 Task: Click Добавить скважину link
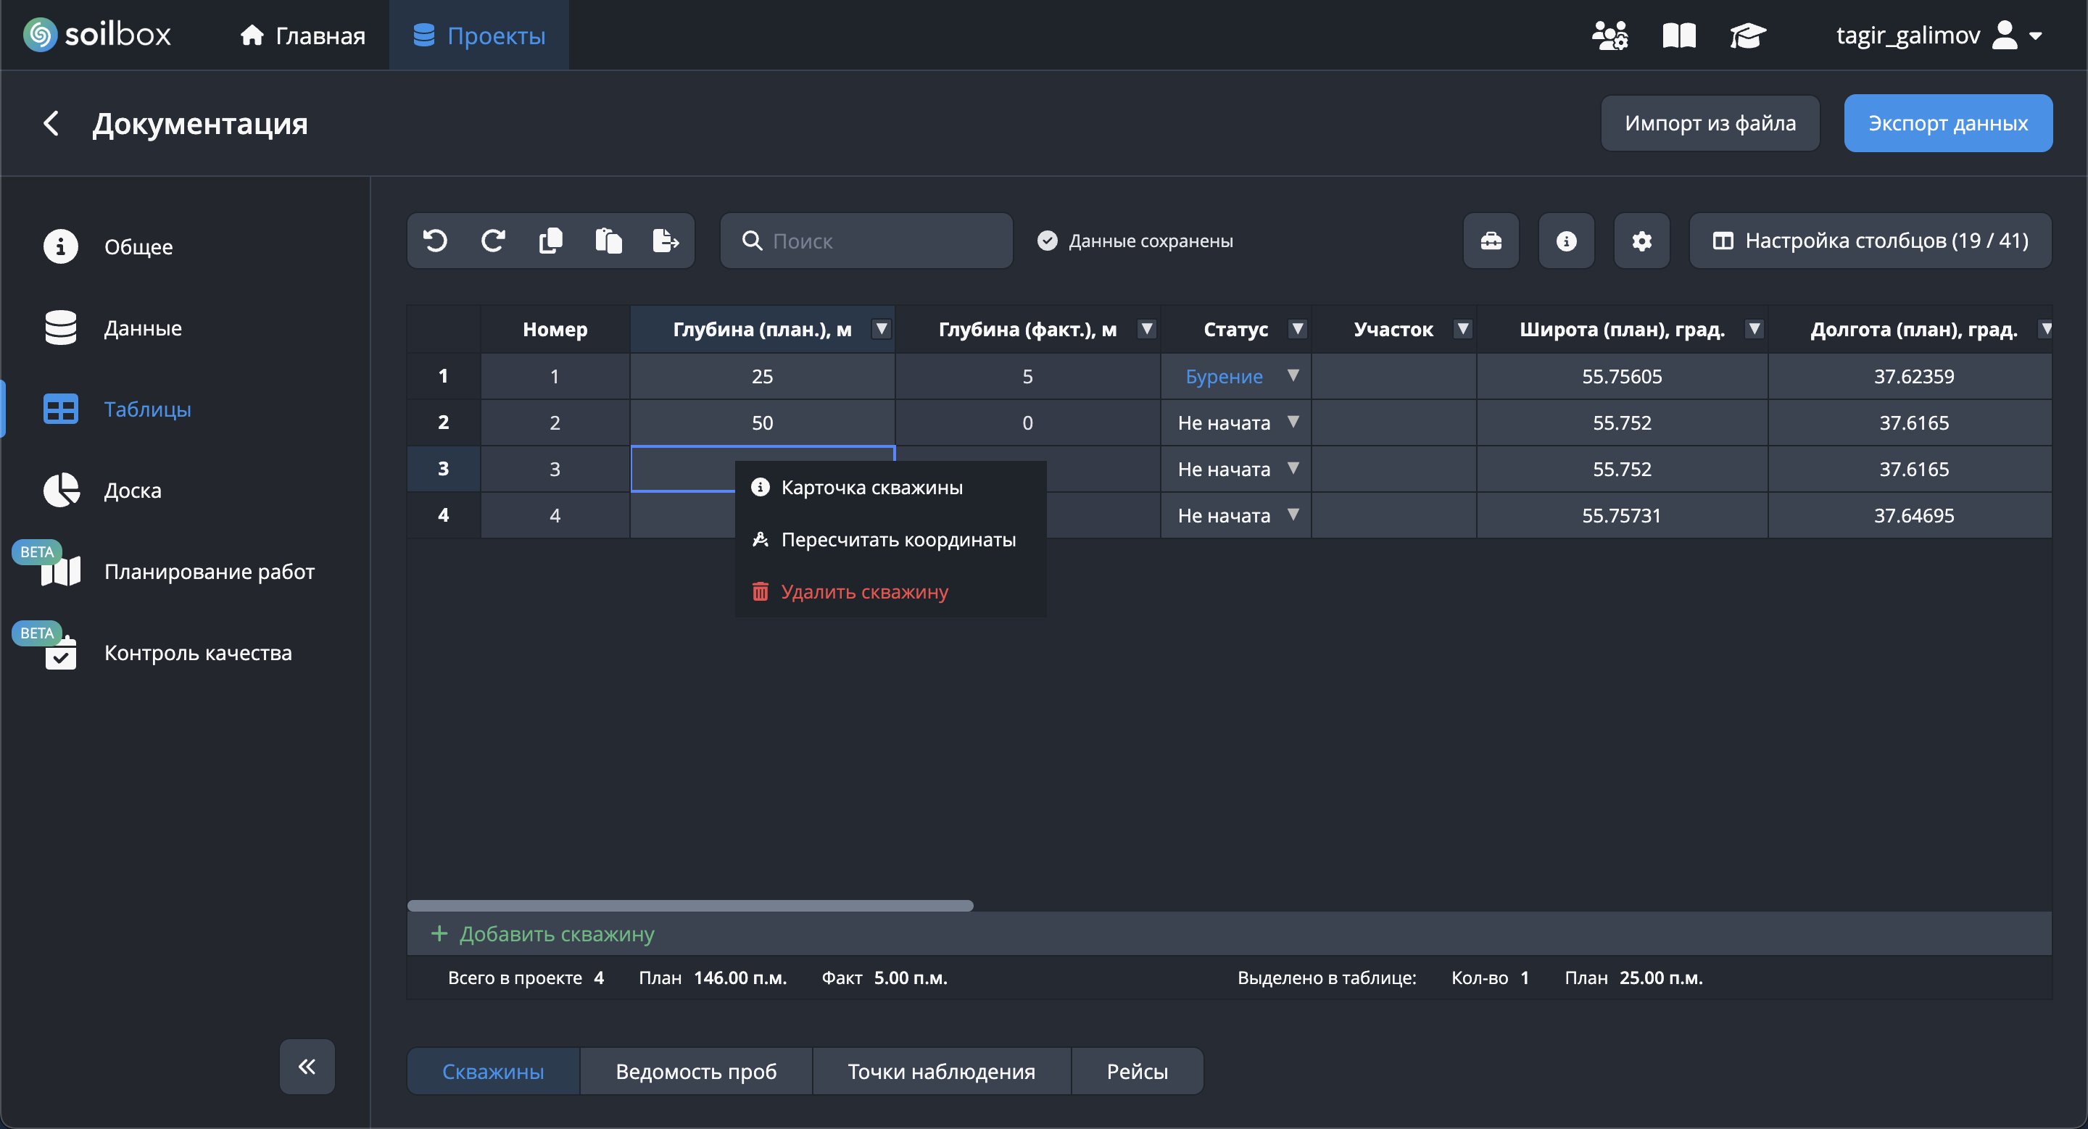(556, 934)
